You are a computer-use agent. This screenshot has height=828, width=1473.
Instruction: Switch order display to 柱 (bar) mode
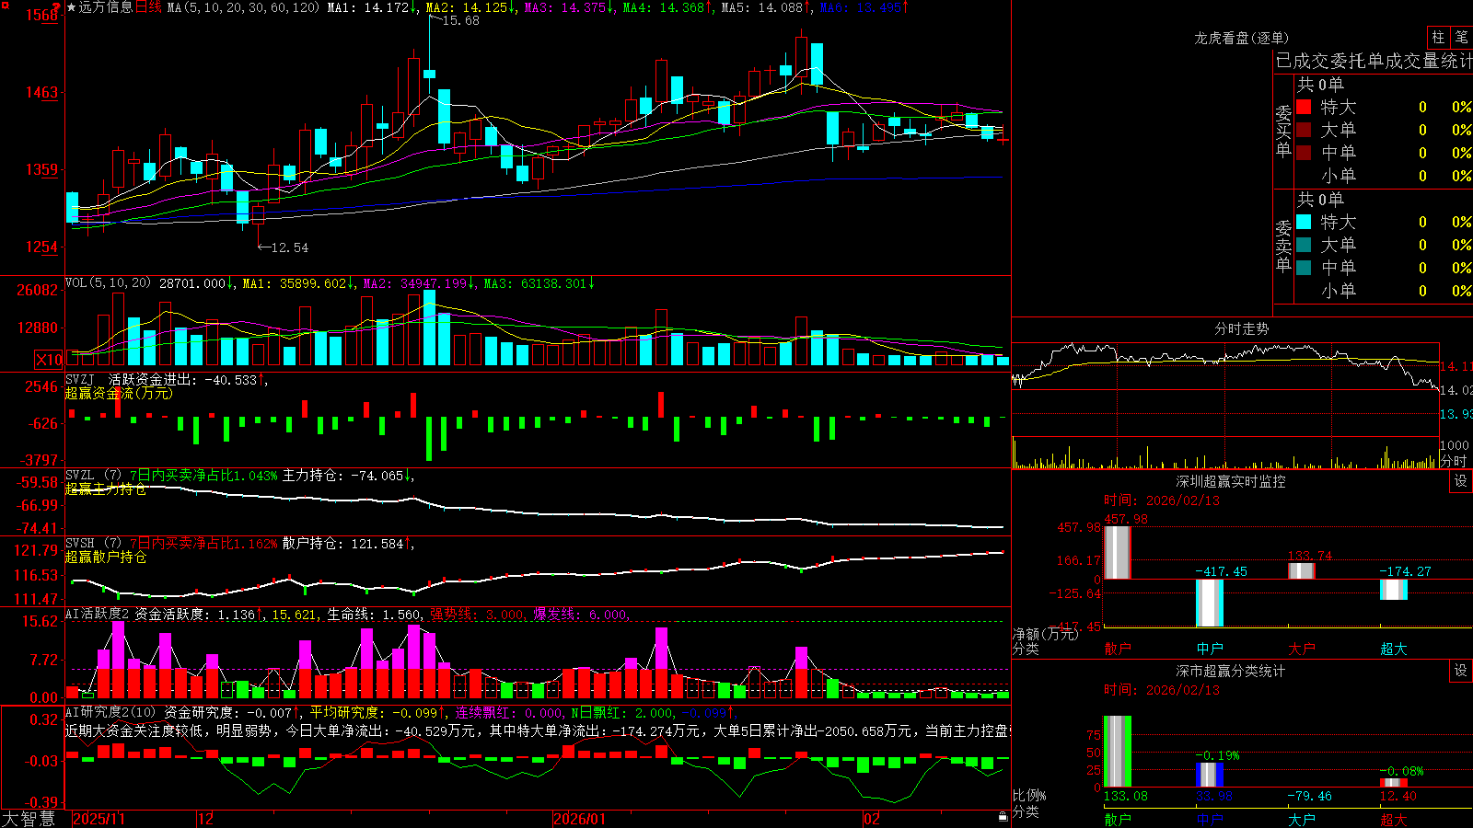pos(1438,38)
